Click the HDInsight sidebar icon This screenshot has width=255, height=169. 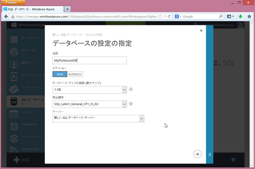14,126
